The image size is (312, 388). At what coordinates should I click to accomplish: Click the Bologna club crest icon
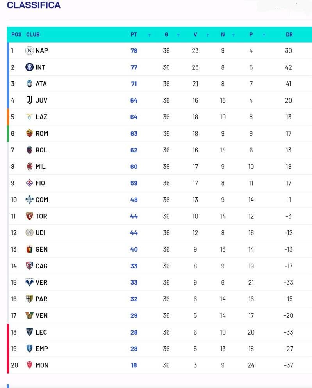pos(30,150)
